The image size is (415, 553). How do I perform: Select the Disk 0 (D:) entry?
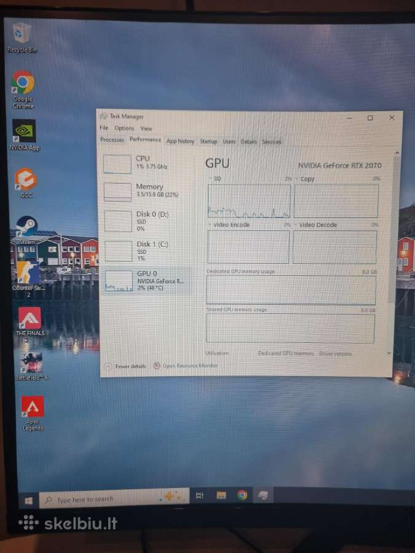pyautogui.click(x=146, y=221)
